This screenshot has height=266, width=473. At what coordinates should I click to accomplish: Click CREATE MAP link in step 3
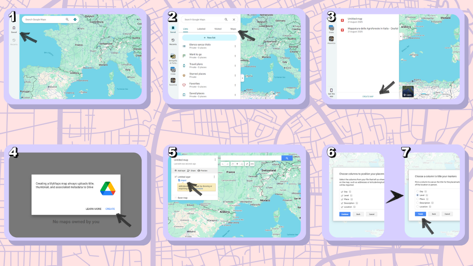368,96
